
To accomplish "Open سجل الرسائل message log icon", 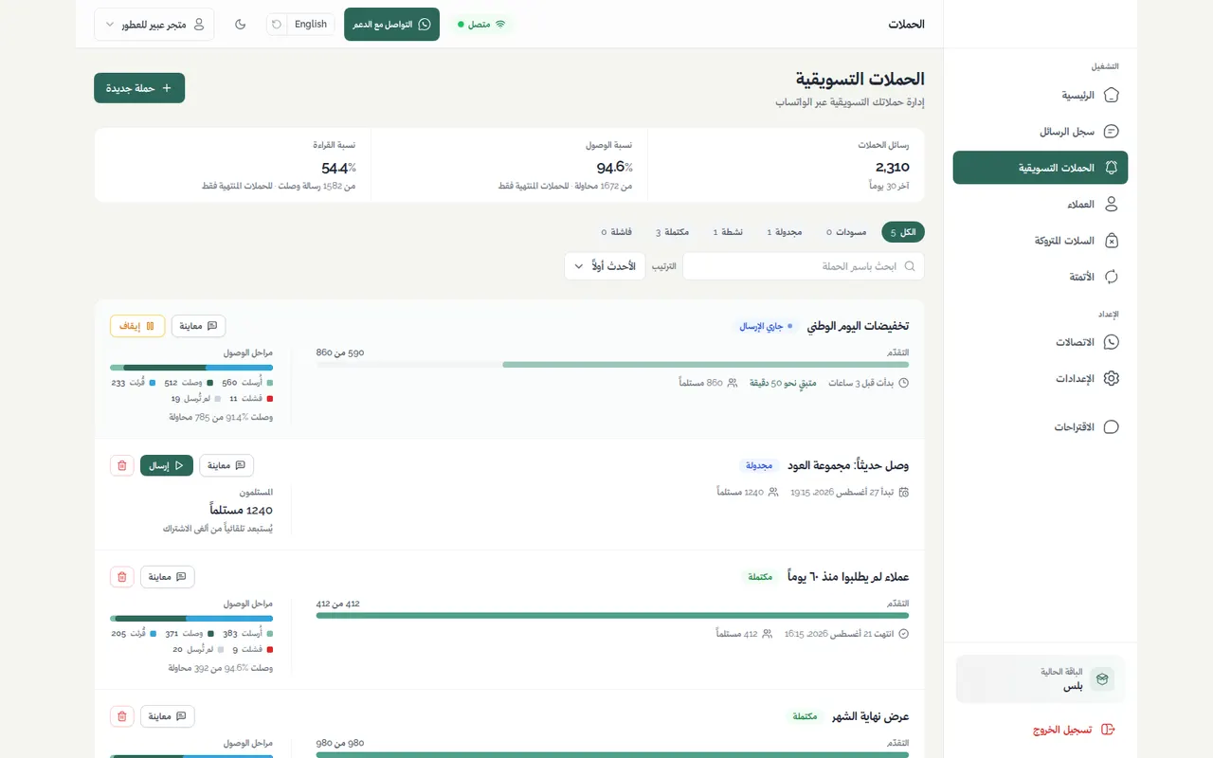I will click(x=1112, y=132).
